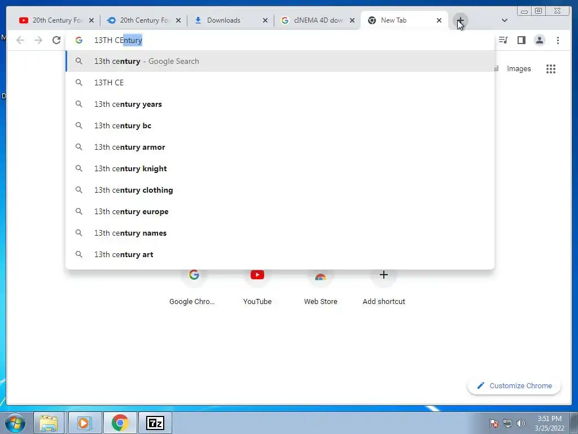The width and height of the screenshot is (578, 434).
Task: Select '13th century clothing' suggestion
Action: pos(280,190)
